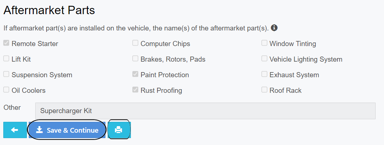The width and height of the screenshot is (384, 145).
Task: Tick the Oil Coolers checkbox
Action: [6, 90]
